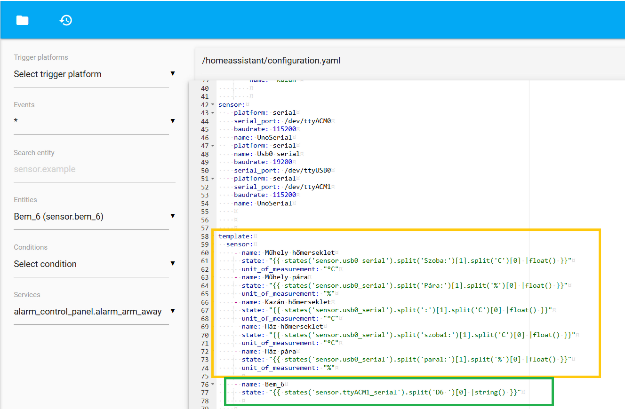Click unit_of_measurement on line 68
Screen dimensions: 625x409
(x=290, y=318)
